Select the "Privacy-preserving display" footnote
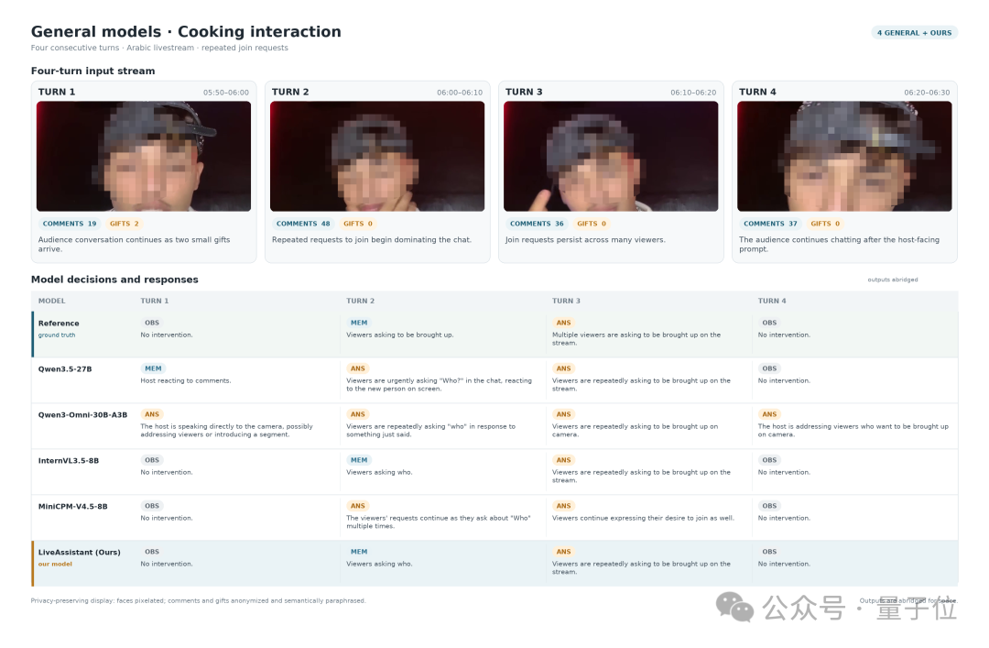Viewport: 989px width, 648px height. tap(198, 600)
